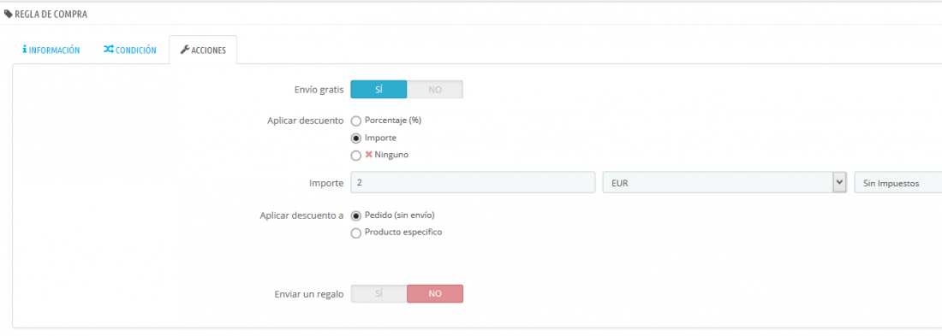The height and width of the screenshot is (336, 942).
Task: Enable free shipping with SÍ
Action: tap(379, 90)
